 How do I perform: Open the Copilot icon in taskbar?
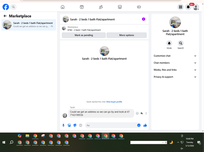click(20, 136)
